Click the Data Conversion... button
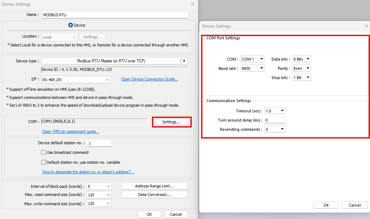370x219 pixels. pyautogui.click(x=154, y=195)
